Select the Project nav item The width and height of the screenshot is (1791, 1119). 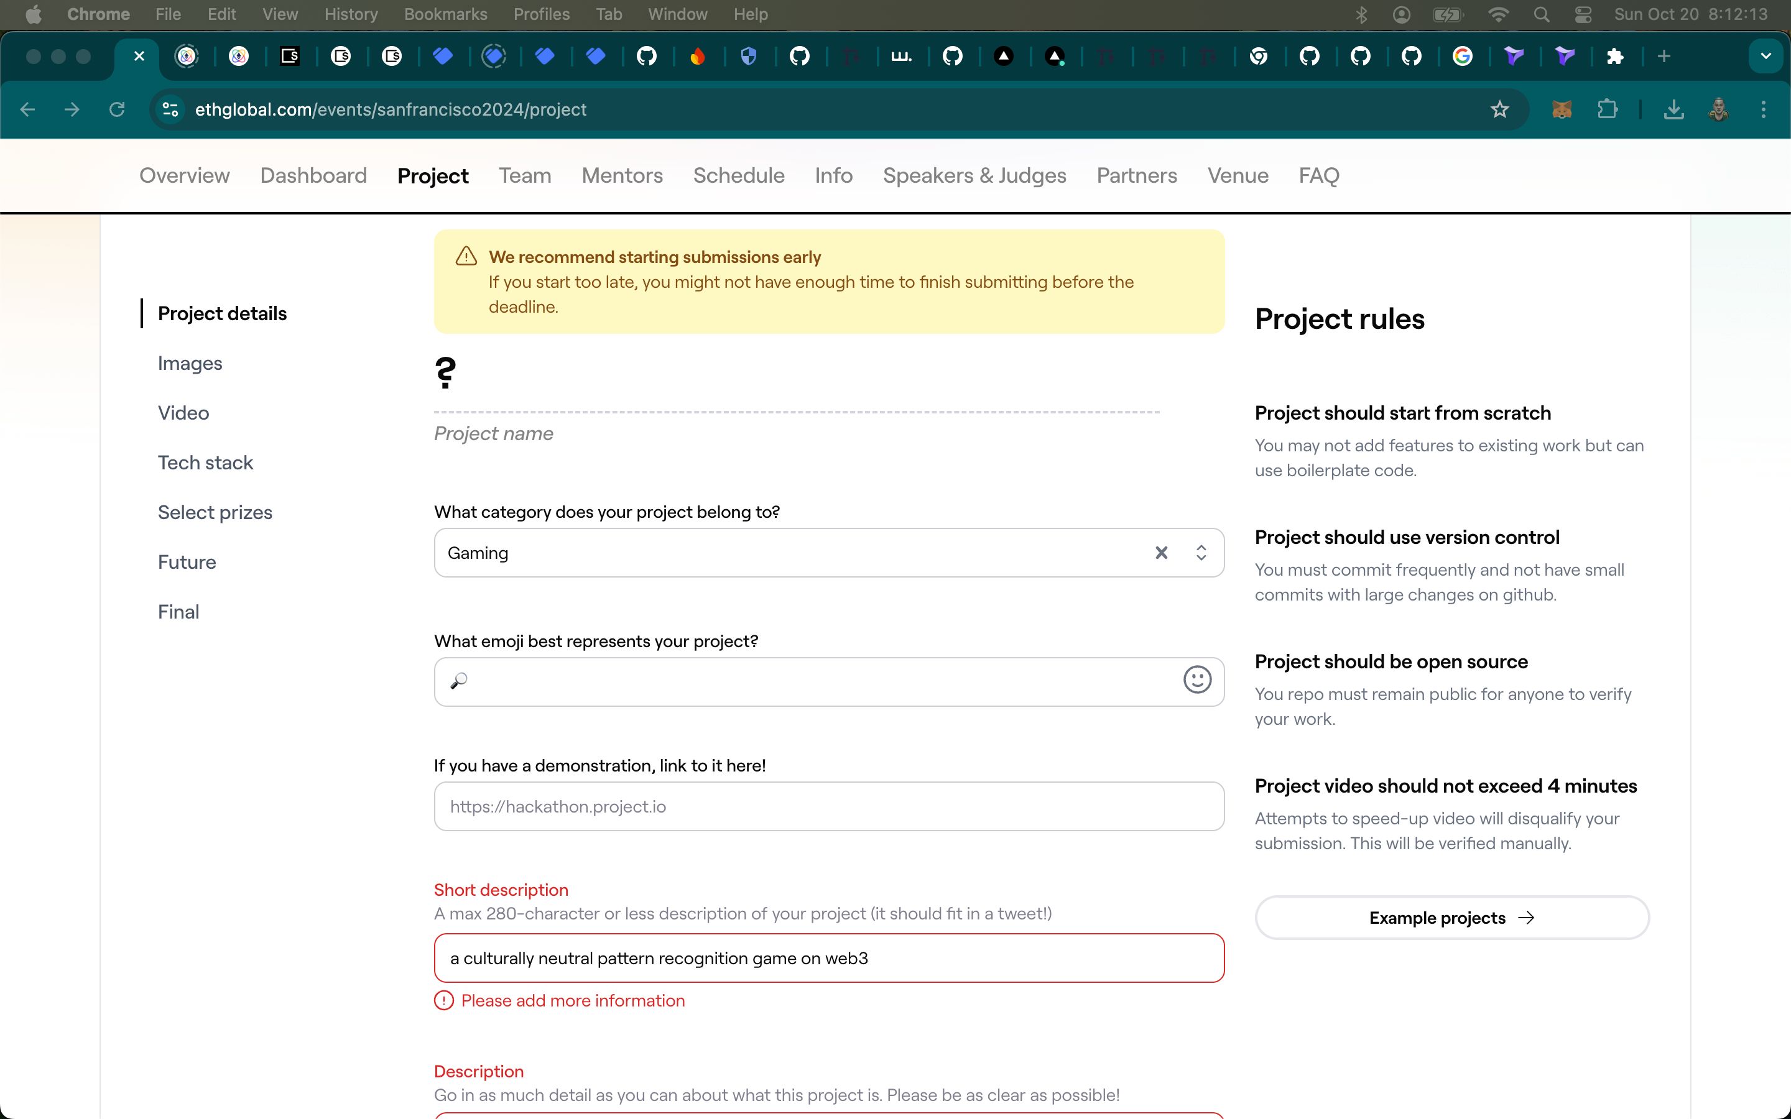point(433,175)
